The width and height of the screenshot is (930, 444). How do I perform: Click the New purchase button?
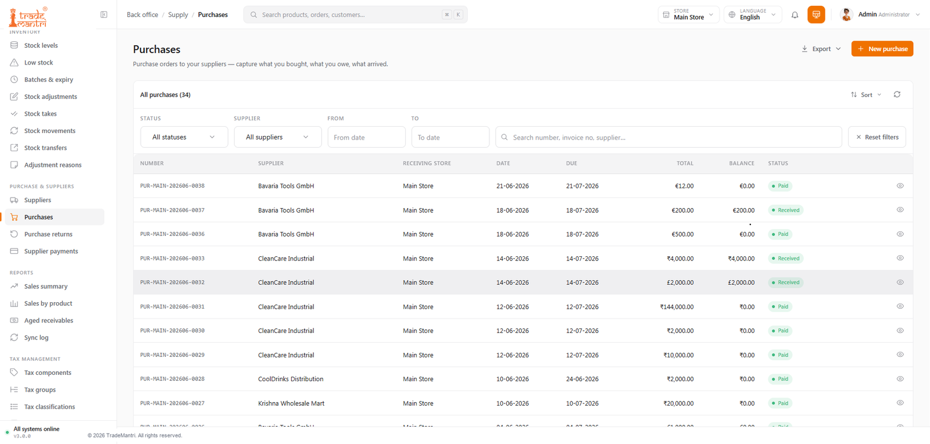(882, 49)
